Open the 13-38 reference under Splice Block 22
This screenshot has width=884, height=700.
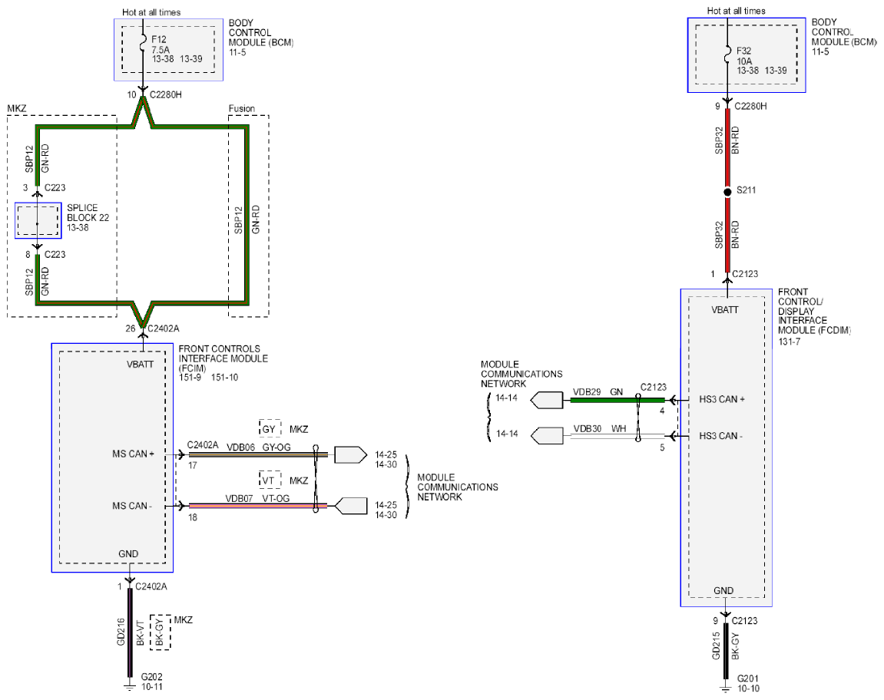[x=78, y=228]
